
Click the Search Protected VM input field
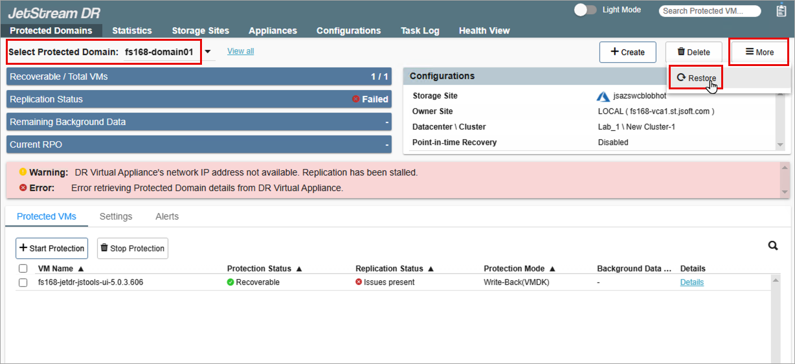click(x=710, y=11)
